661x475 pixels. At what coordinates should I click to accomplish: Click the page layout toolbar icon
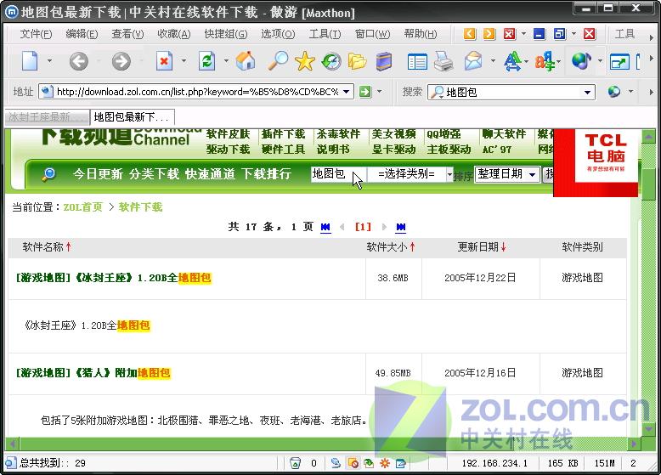point(417,61)
